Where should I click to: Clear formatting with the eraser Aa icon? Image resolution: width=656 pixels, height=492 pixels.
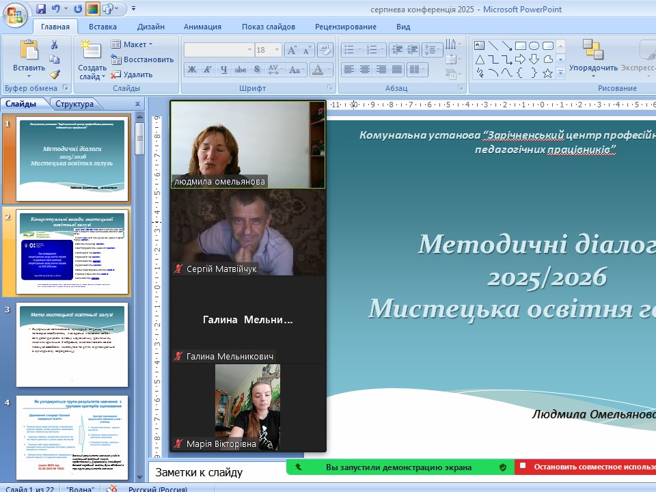tap(325, 50)
